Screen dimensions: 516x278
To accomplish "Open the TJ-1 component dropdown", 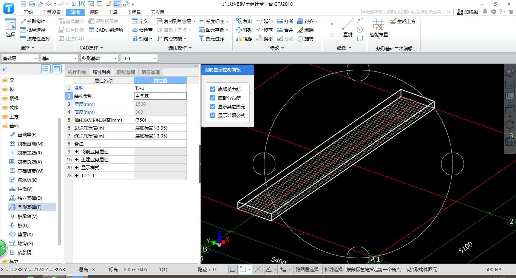I will click(139, 59).
